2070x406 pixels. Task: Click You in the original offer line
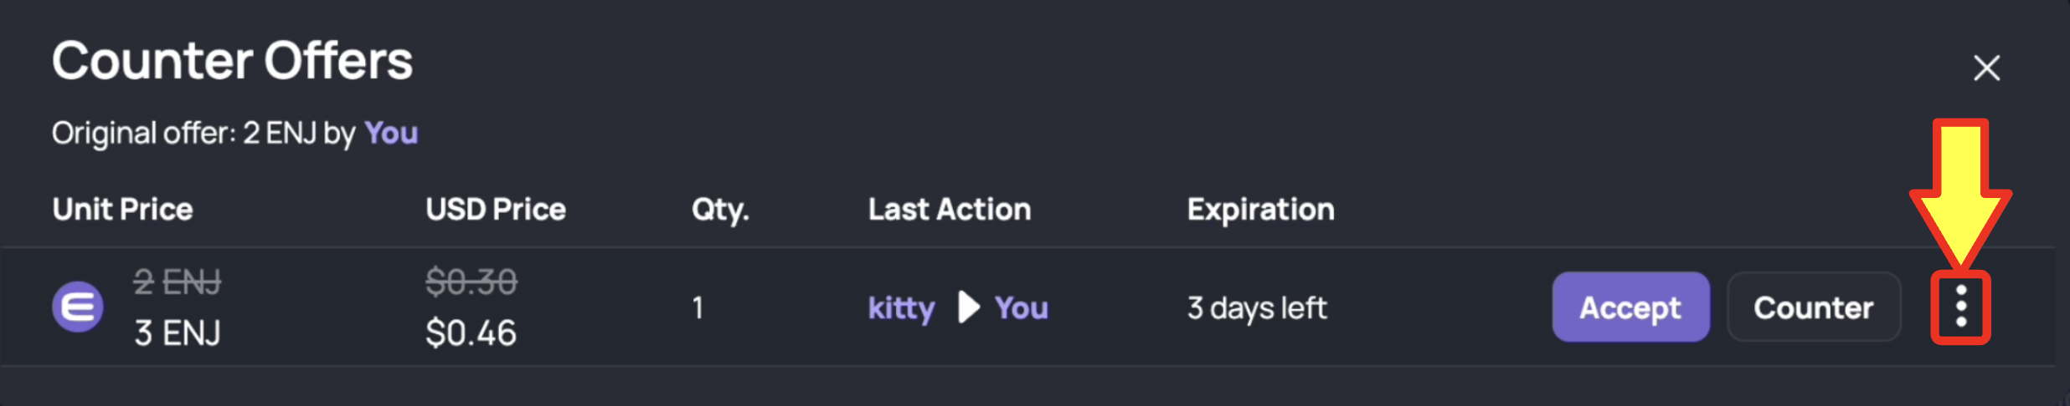391,133
